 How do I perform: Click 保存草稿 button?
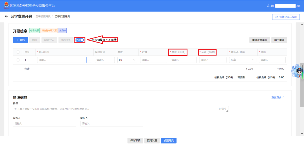[x=135, y=140]
